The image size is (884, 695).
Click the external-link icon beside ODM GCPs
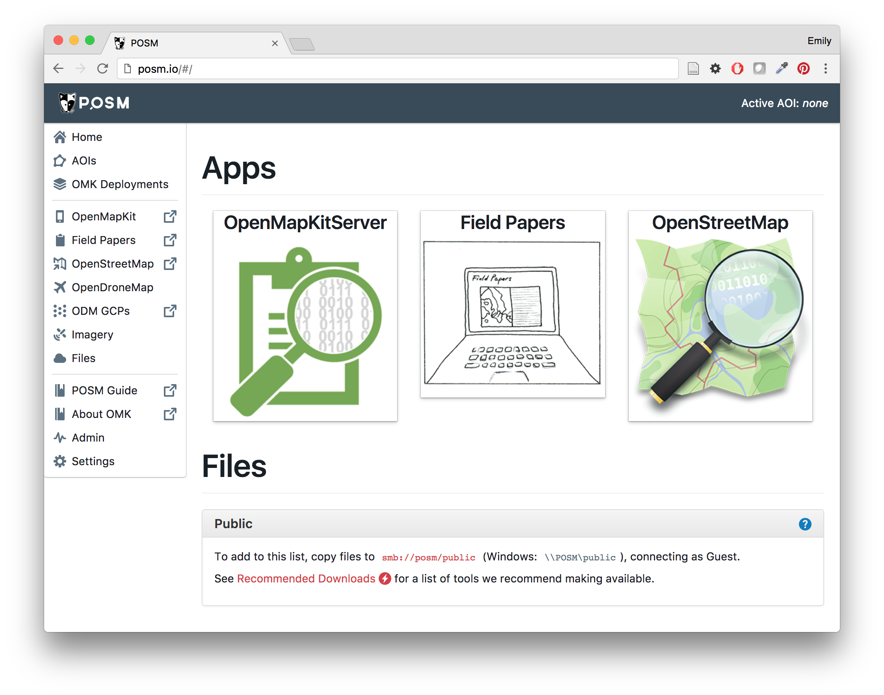tap(170, 311)
